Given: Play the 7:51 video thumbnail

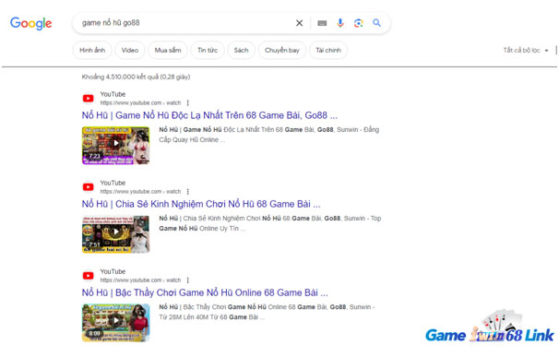Looking at the screenshot, I should coord(116,234).
